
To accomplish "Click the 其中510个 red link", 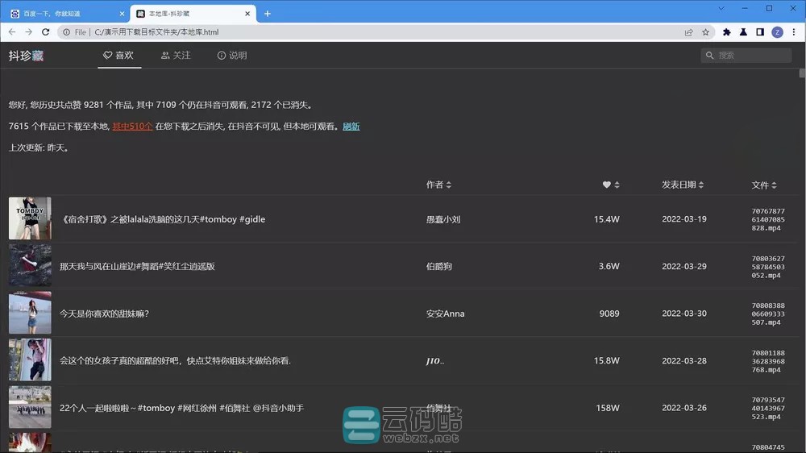I will (132, 127).
